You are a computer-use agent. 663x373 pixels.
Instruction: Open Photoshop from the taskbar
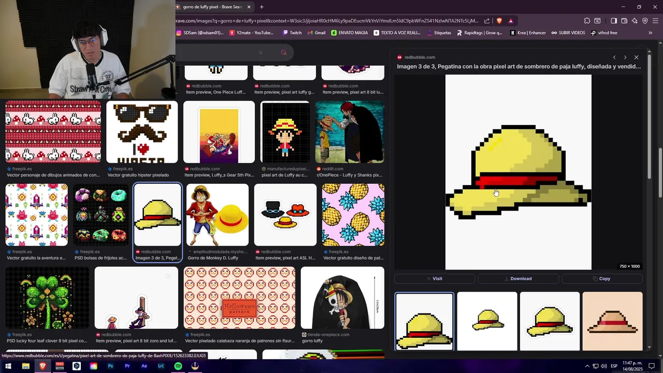(x=110, y=366)
